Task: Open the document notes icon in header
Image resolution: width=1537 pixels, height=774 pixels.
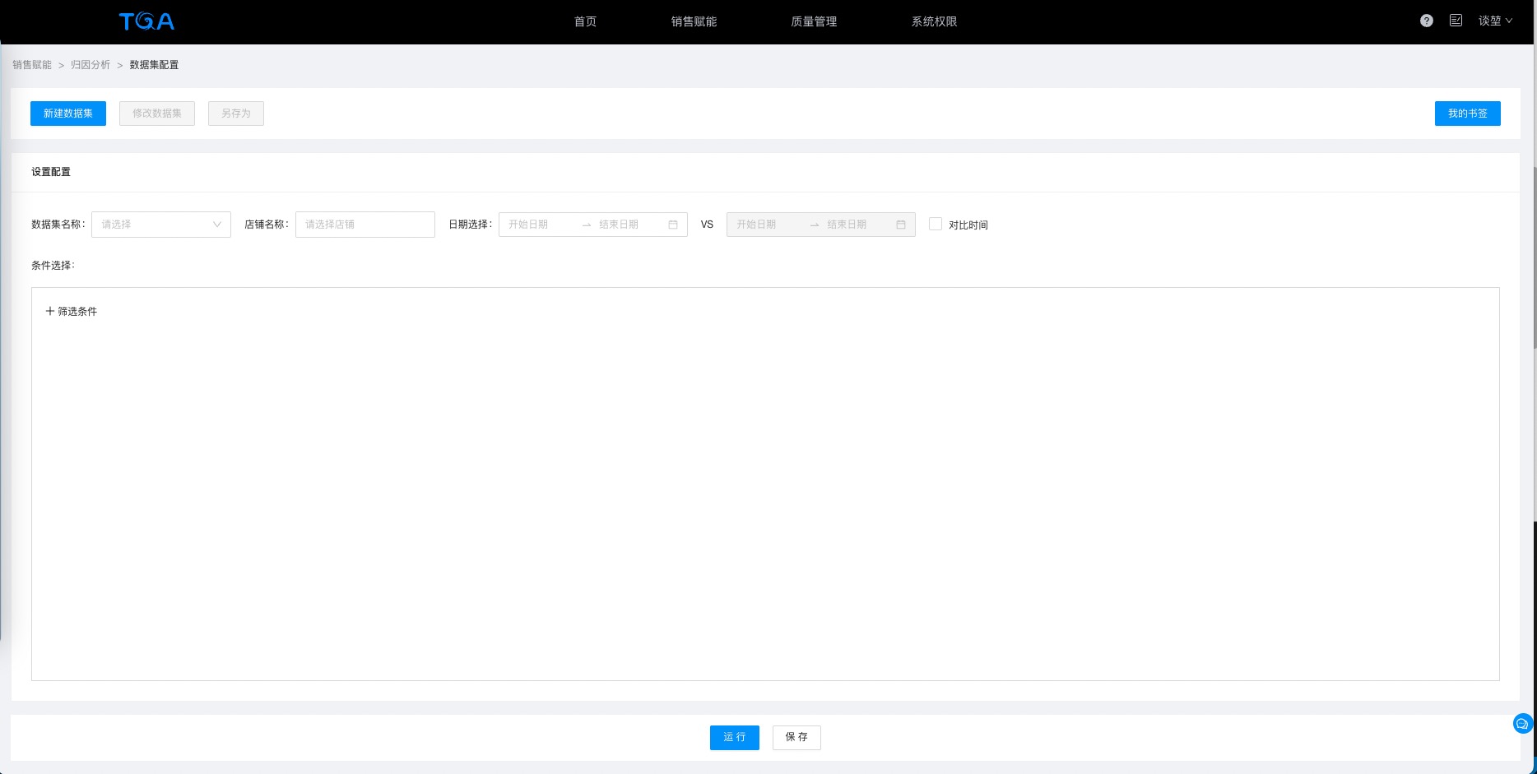Action: 1456,21
